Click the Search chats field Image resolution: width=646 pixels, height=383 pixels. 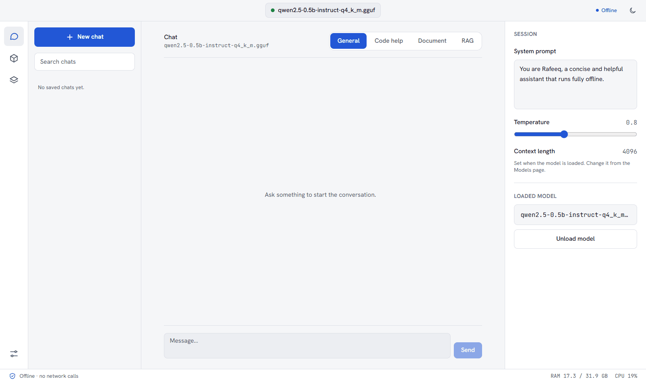(84, 62)
